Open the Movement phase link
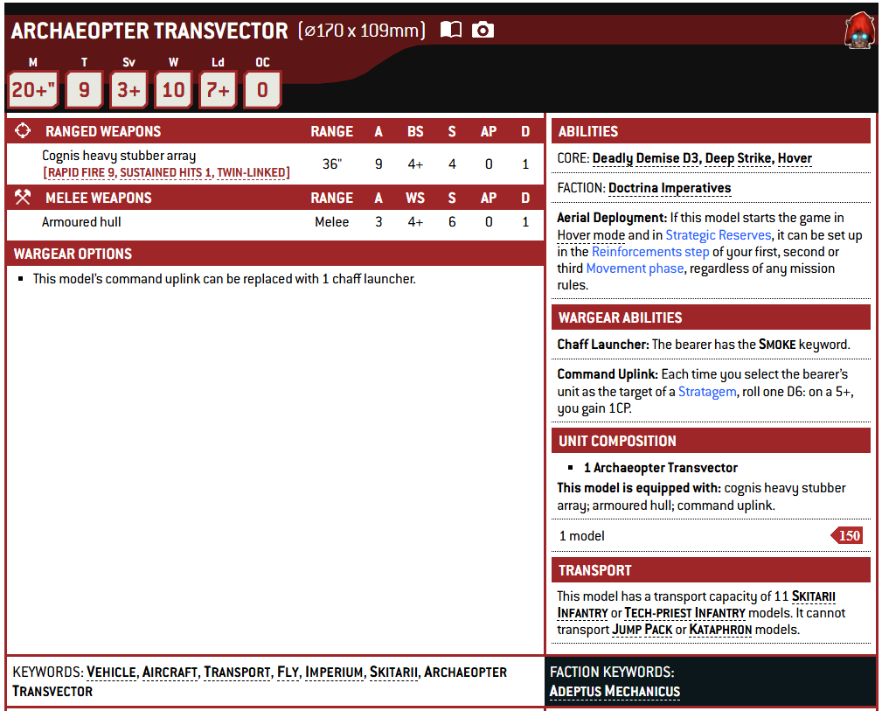 coord(635,268)
